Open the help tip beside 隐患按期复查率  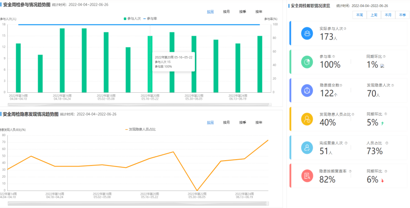(x=350, y=171)
